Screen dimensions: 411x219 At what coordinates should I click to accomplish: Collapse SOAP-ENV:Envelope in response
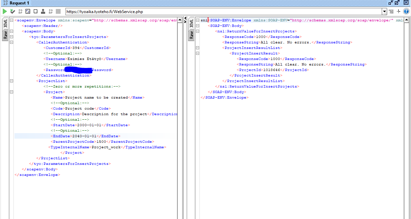(x=198, y=20)
